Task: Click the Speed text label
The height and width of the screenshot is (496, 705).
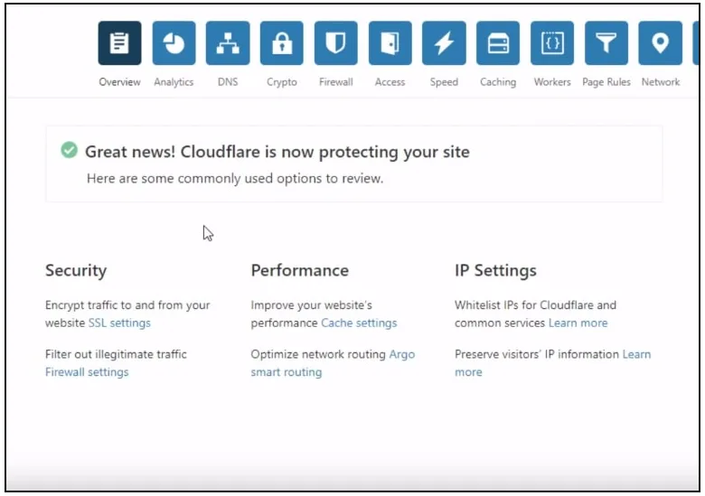Action: coord(444,82)
